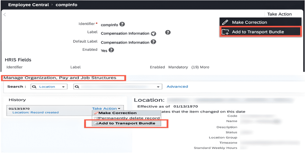This screenshot has height=157, width=305.
Task: Click the back arrow under Employee Central
Action: (5, 15)
